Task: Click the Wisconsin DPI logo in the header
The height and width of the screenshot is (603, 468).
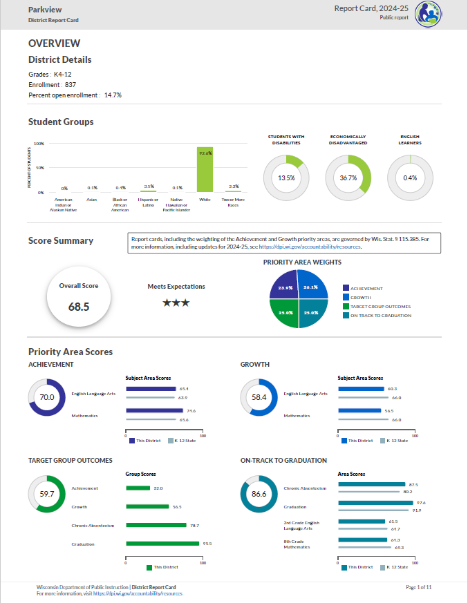Action: (x=429, y=15)
